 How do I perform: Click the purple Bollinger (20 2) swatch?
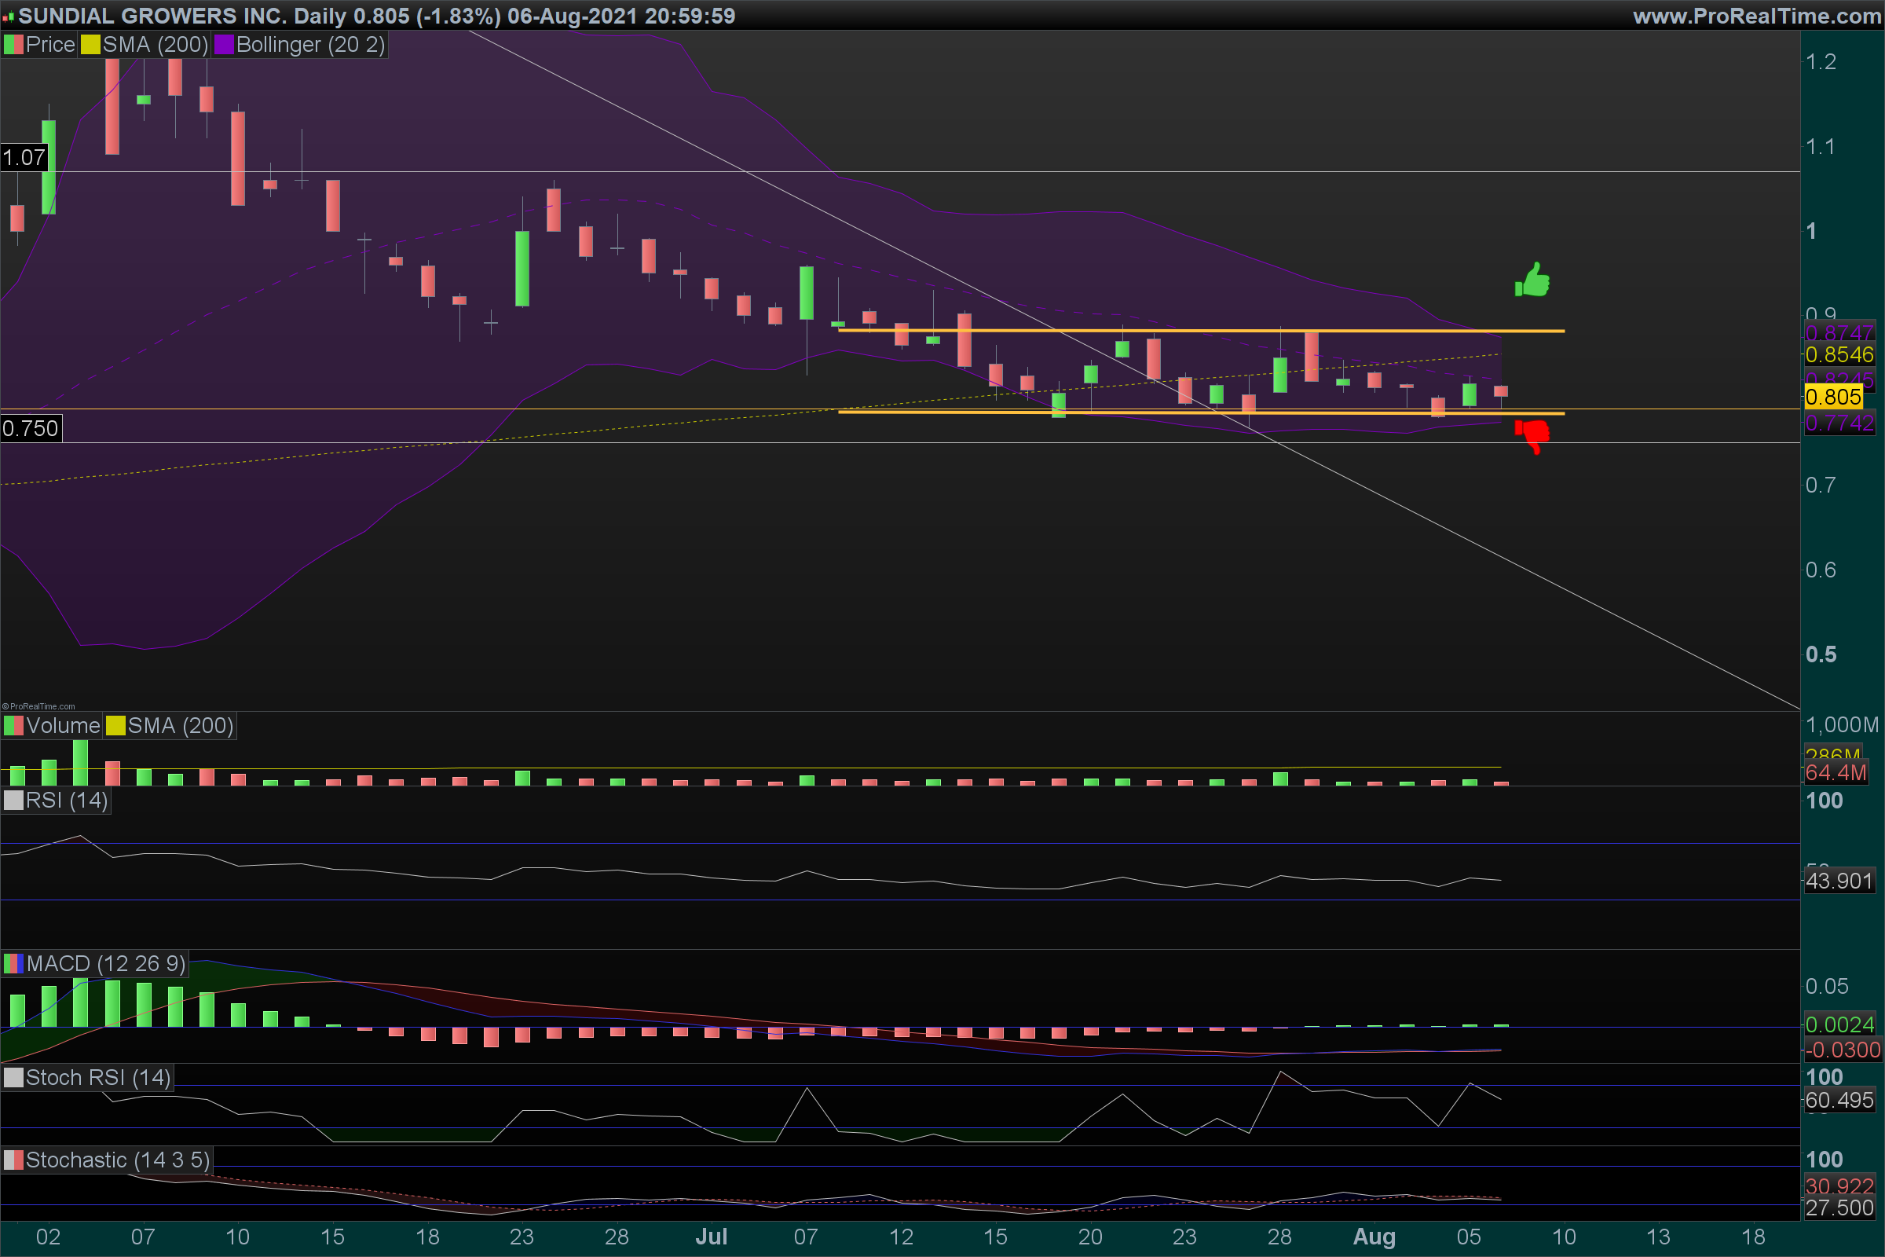(x=224, y=45)
